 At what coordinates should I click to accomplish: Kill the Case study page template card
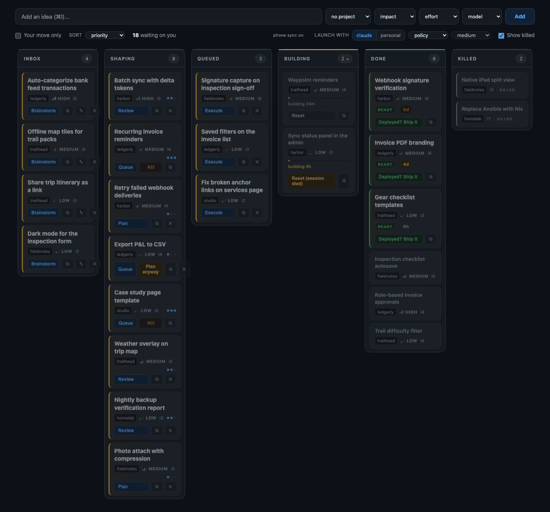(x=151, y=323)
